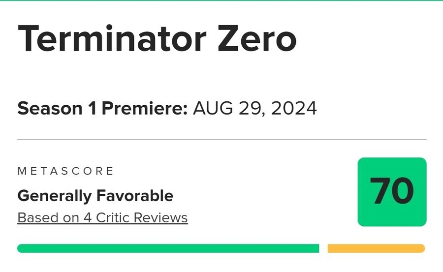Open the Based on 4 Critic Reviews link
This screenshot has width=443, height=272.
coord(102,217)
